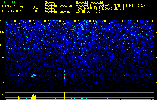Click the HROFFT 1.0.0 title text
This screenshot has width=157, height=100.
(x=19, y=2)
